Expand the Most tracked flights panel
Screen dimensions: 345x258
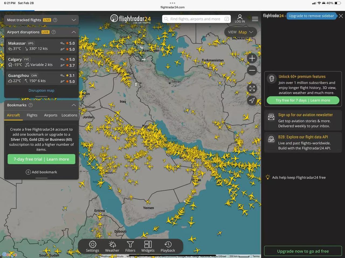[x=74, y=20]
